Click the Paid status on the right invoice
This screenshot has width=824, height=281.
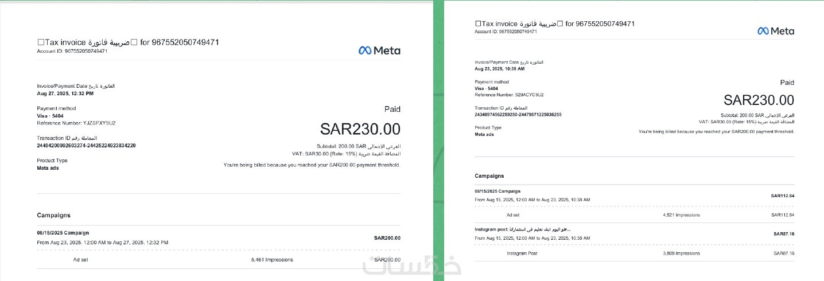[787, 83]
